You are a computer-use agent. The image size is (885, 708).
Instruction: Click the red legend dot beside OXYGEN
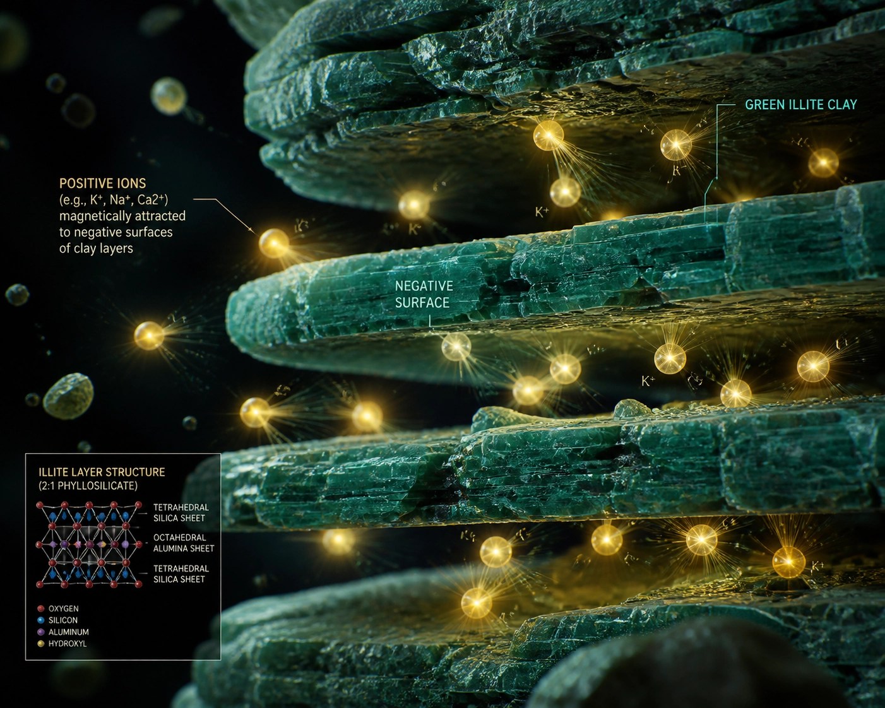pos(41,609)
